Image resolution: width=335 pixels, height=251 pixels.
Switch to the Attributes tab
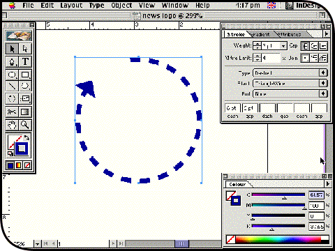pos(290,34)
